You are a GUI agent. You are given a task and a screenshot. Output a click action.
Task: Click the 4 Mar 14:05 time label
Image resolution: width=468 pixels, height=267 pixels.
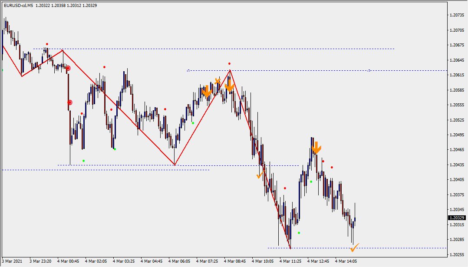346,261
